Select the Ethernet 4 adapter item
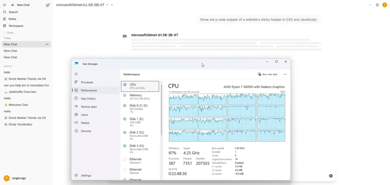 pyautogui.click(x=140, y=161)
